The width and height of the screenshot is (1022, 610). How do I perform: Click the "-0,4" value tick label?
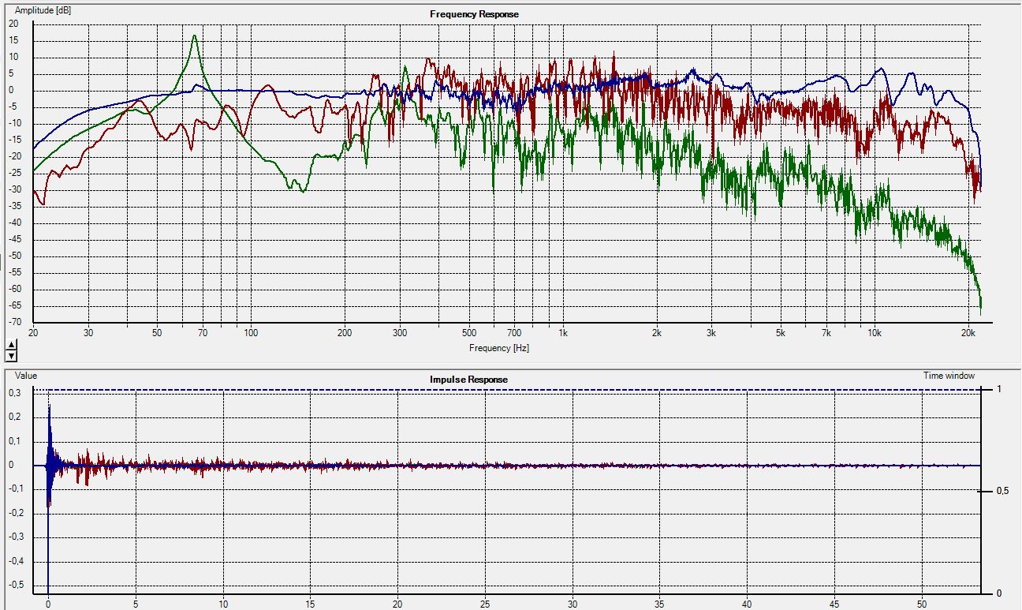(x=14, y=561)
